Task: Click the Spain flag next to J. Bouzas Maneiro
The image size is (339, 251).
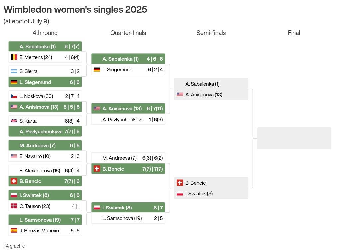Action: tap(14, 231)
